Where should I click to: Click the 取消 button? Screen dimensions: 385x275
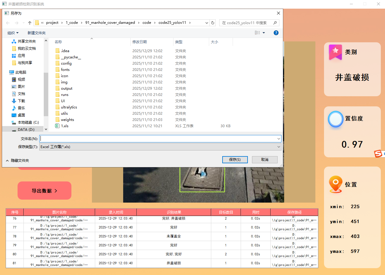pos(265,159)
